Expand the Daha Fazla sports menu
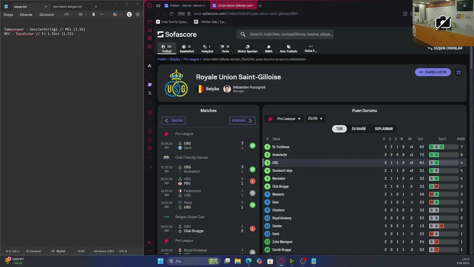The height and width of the screenshot is (267, 474). [311, 49]
